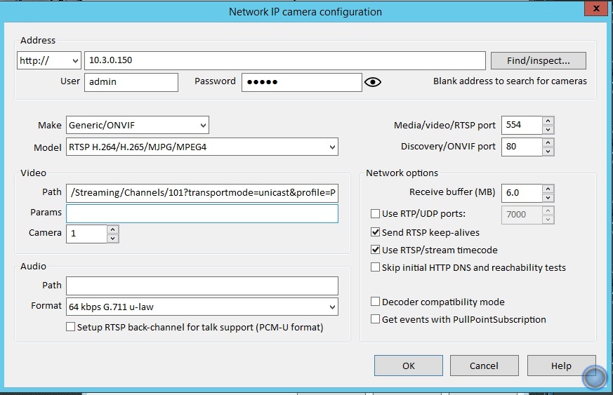Focus the video Params input field
613x395 pixels.
202,213
